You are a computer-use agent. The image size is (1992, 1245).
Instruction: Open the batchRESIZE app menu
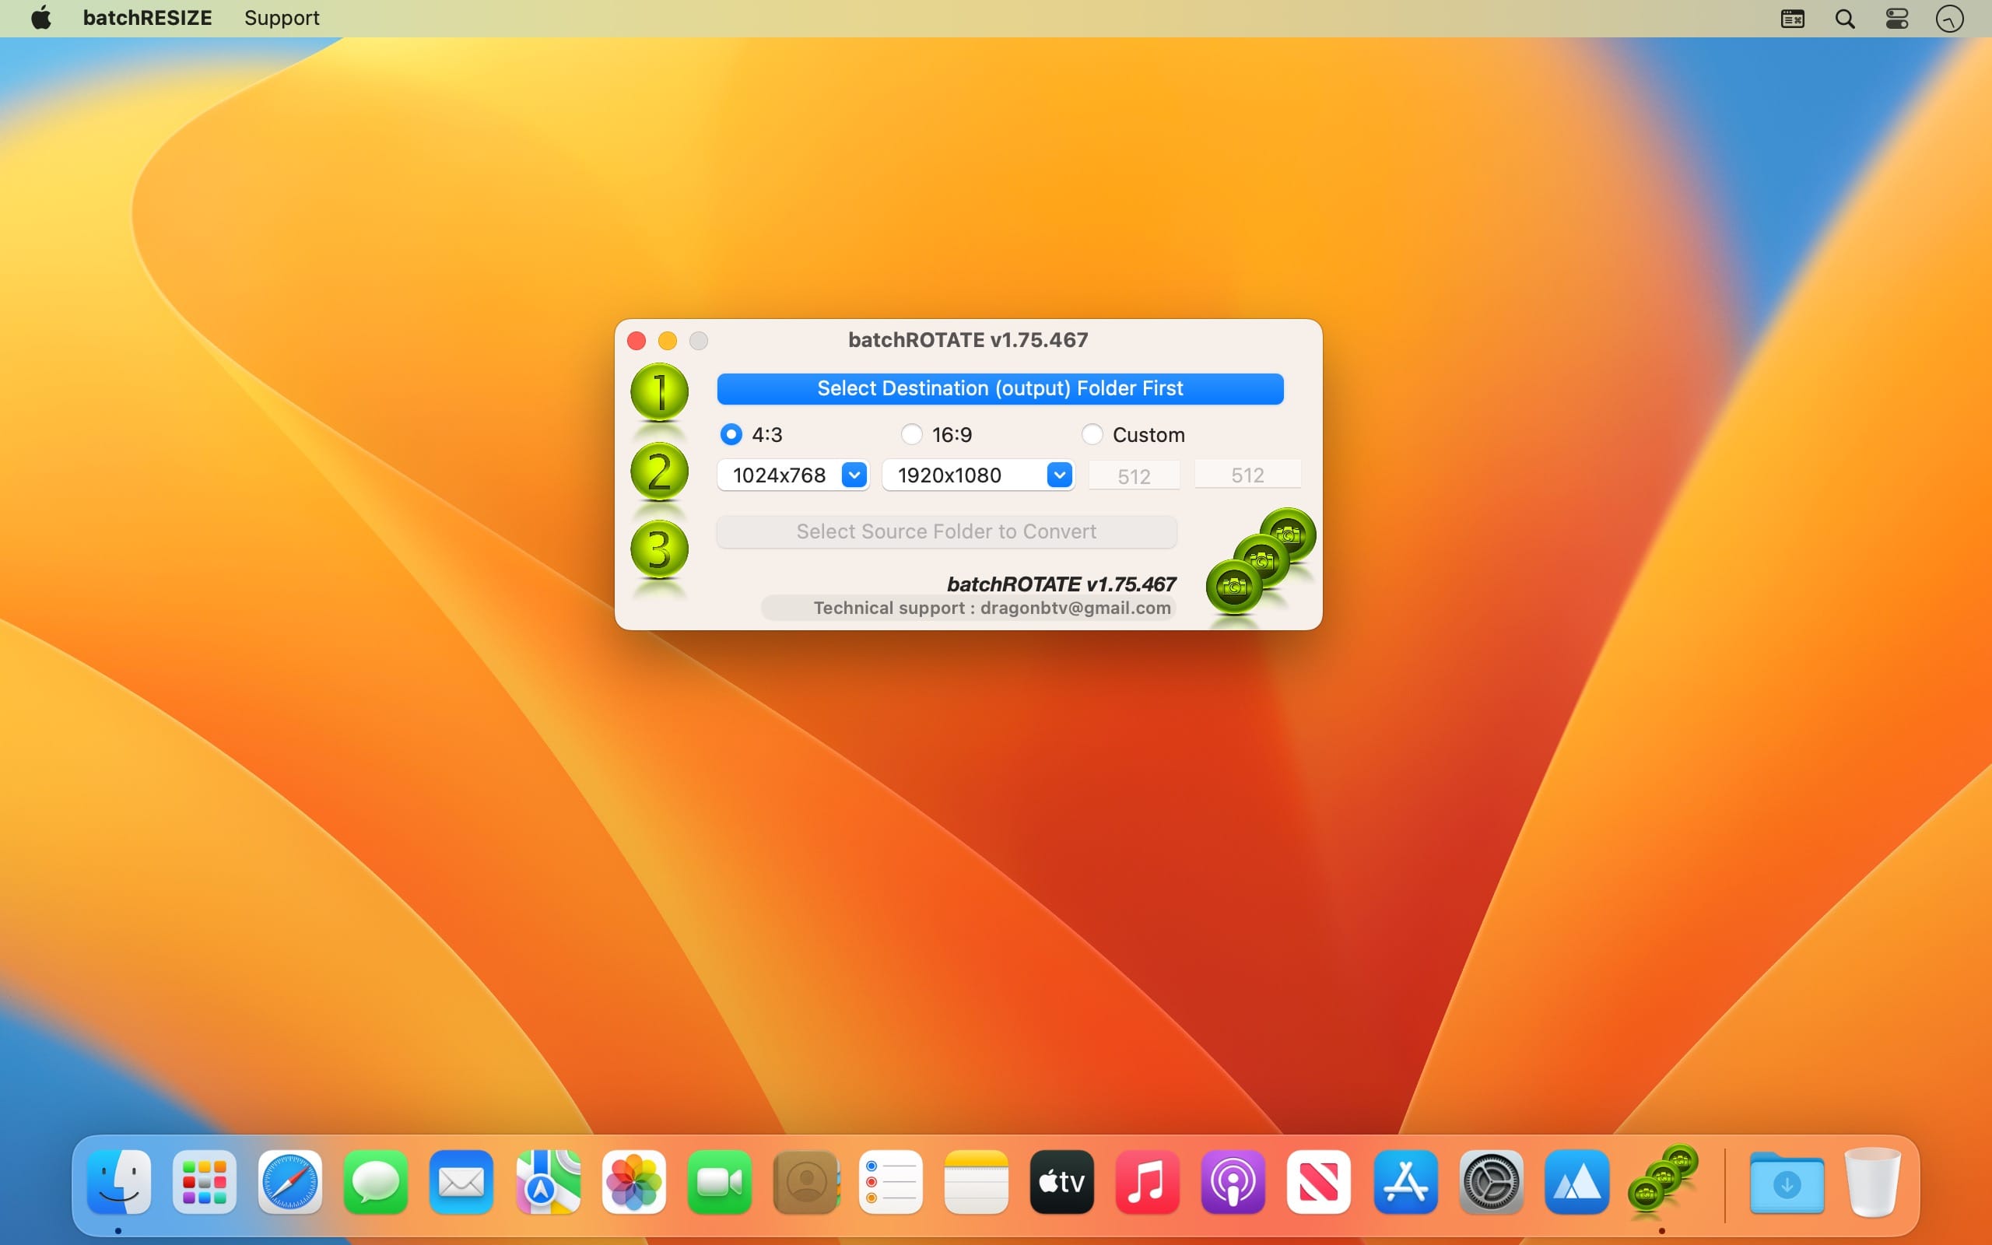coord(147,18)
